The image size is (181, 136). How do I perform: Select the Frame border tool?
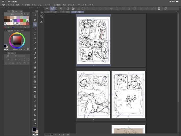tap(35, 106)
